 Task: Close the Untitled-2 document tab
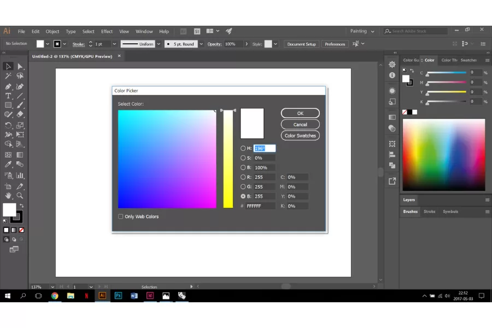tap(119, 56)
